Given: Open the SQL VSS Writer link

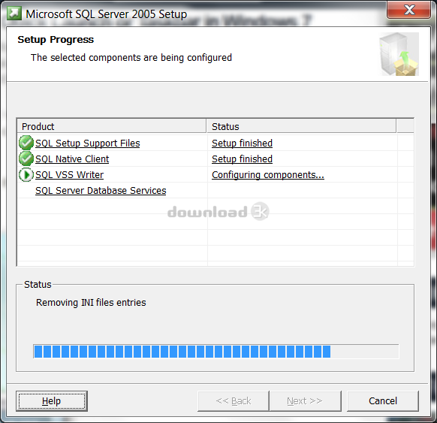Looking at the screenshot, I should 69,175.
